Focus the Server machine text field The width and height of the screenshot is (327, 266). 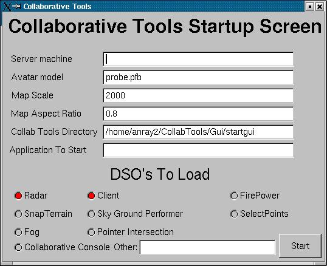click(198, 59)
